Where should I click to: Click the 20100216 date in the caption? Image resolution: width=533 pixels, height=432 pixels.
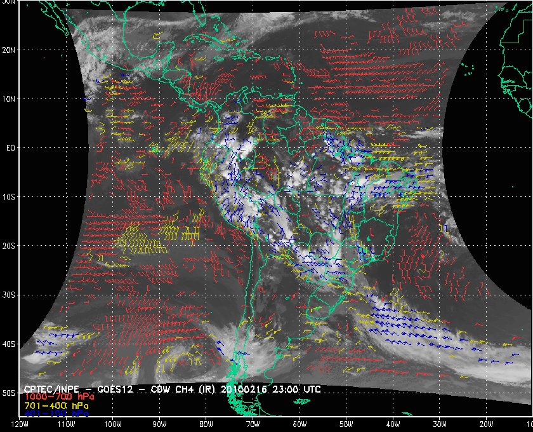tap(244, 389)
